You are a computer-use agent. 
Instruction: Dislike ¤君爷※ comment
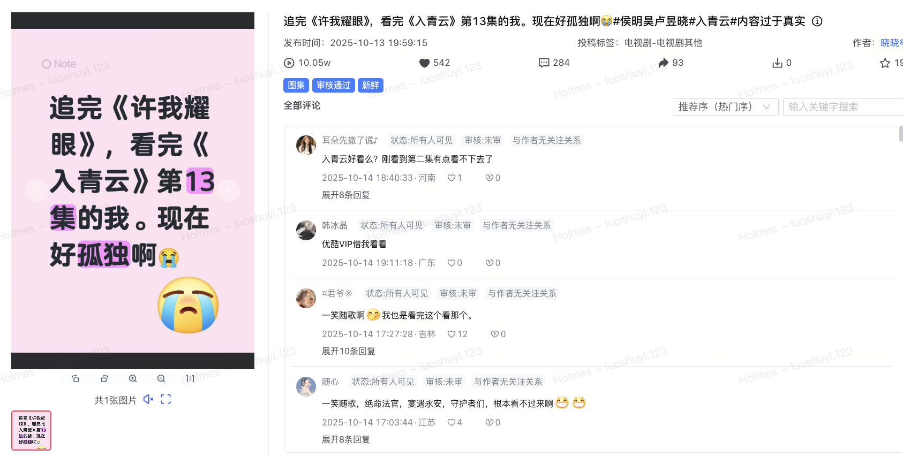coord(494,334)
